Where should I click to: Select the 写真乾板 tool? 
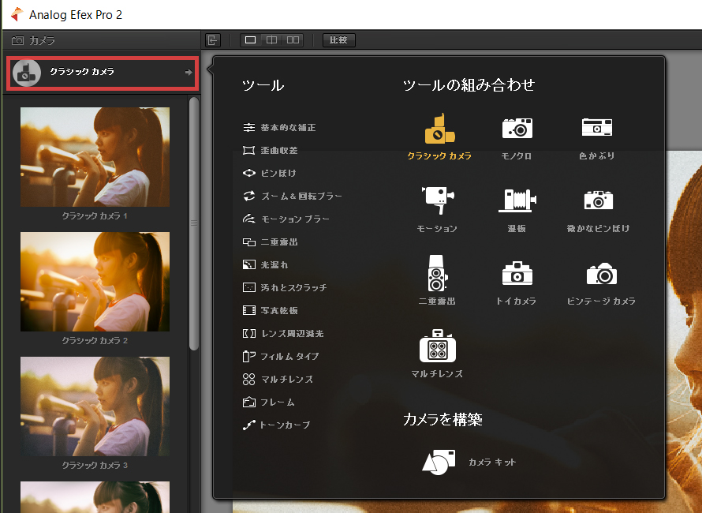pyautogui.click(x=270, y=310)
